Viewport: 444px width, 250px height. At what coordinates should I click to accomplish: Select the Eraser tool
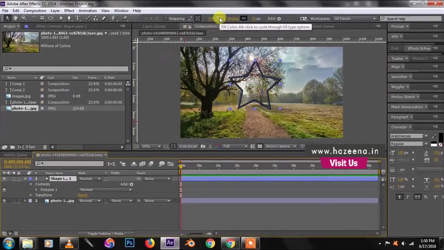104,18
